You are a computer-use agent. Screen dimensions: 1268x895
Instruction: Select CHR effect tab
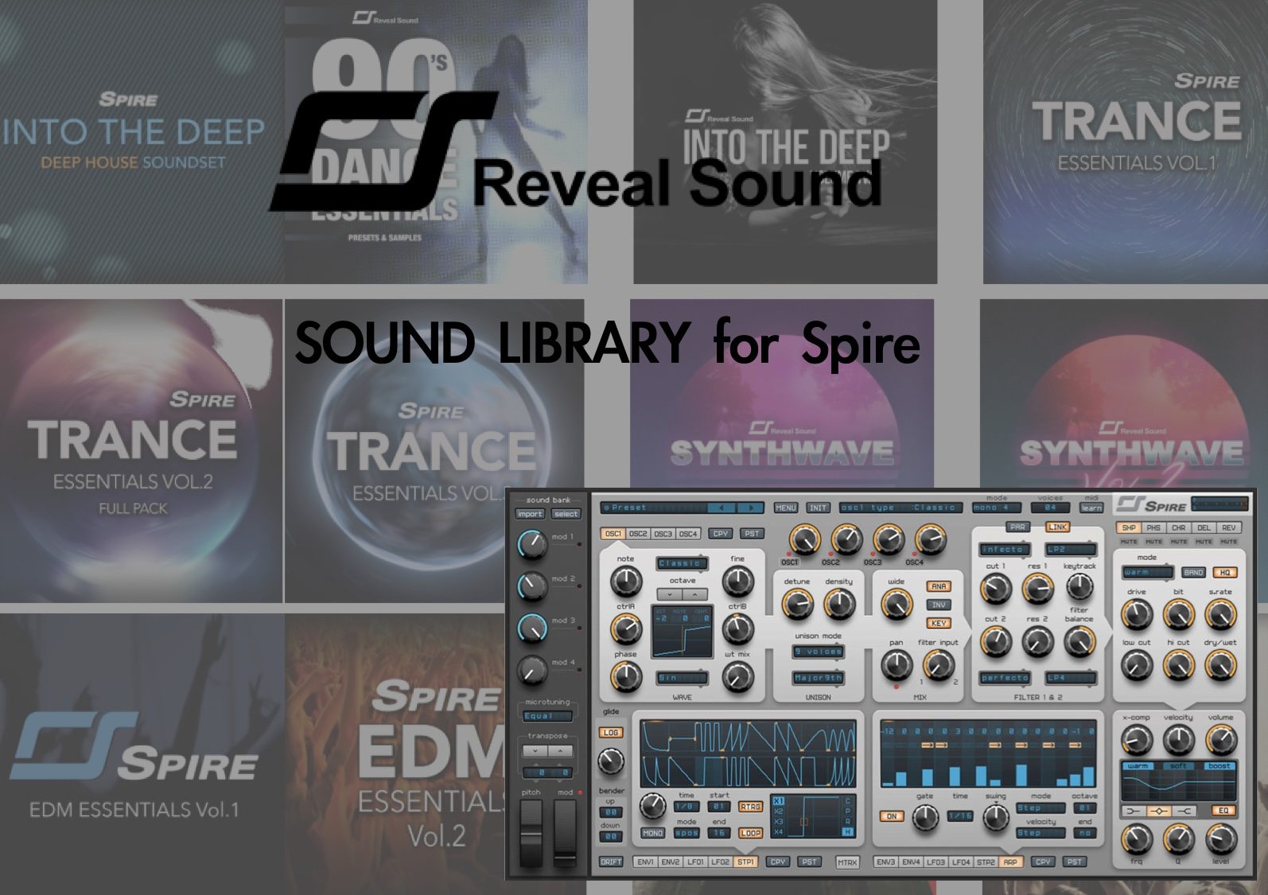pos(1179,527)
